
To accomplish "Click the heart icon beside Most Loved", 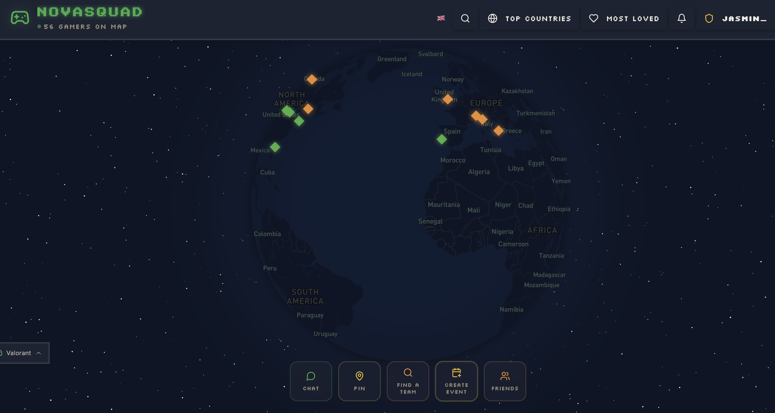I will 593,18.
